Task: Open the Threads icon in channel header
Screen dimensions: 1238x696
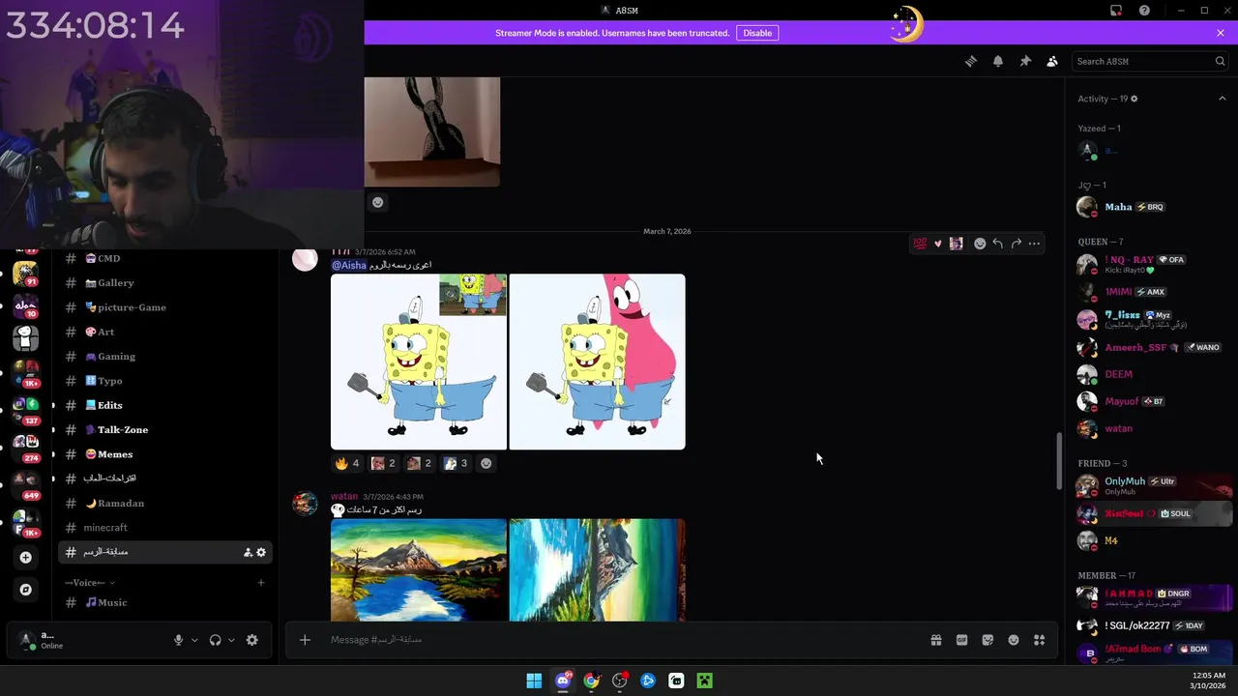Action: point(970,61)
